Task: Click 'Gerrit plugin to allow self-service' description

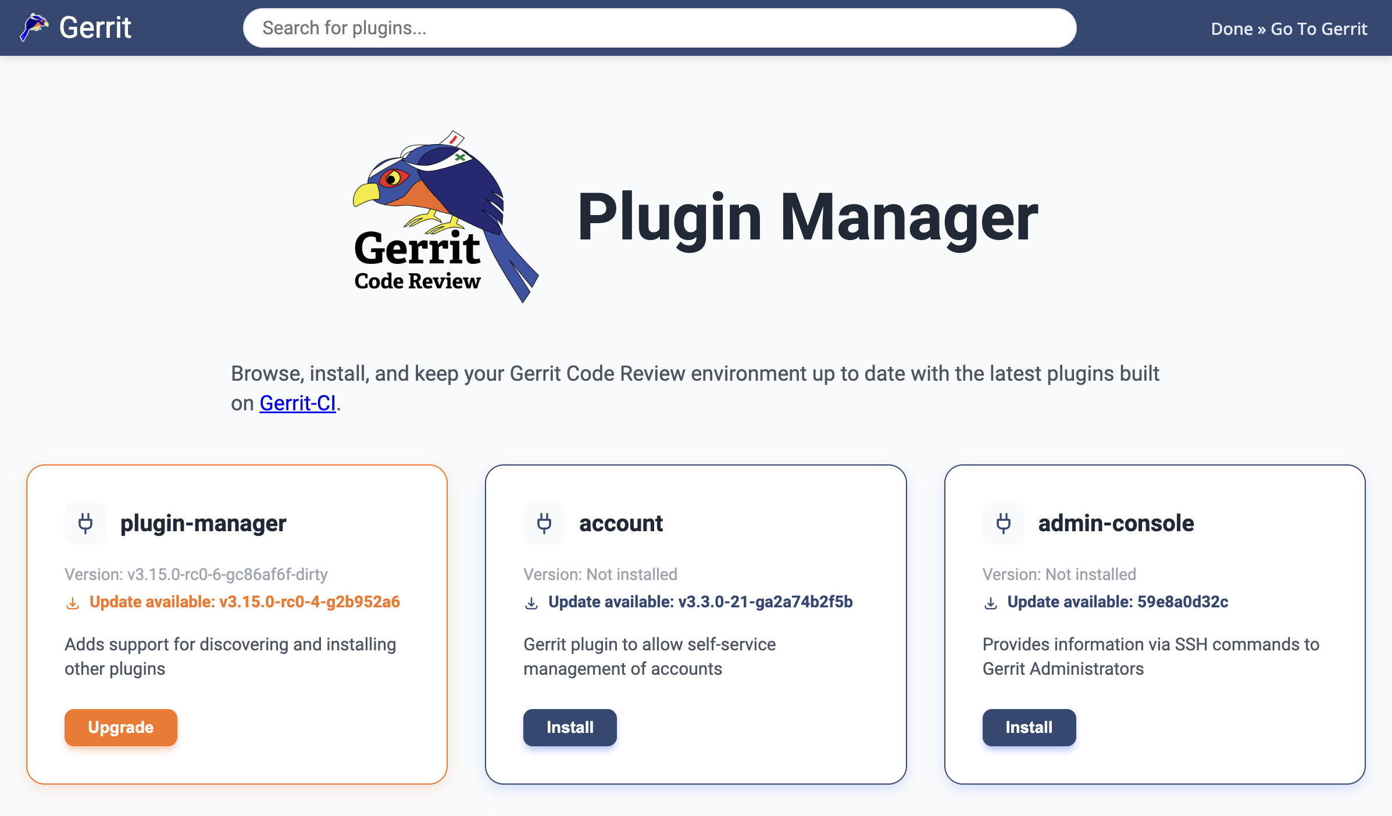Action: pos(649,656)
